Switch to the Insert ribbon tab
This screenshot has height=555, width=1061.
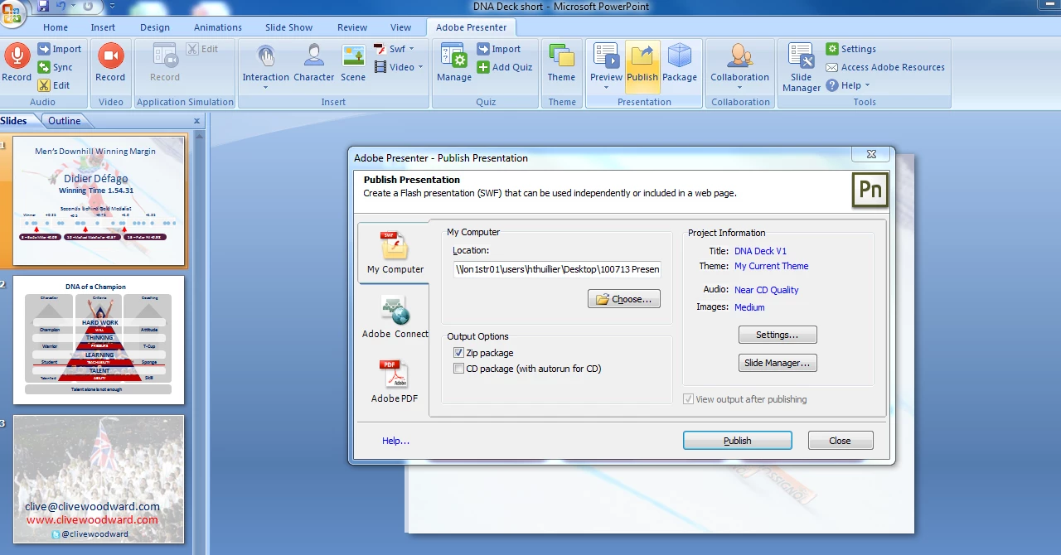tap(104, 27)
